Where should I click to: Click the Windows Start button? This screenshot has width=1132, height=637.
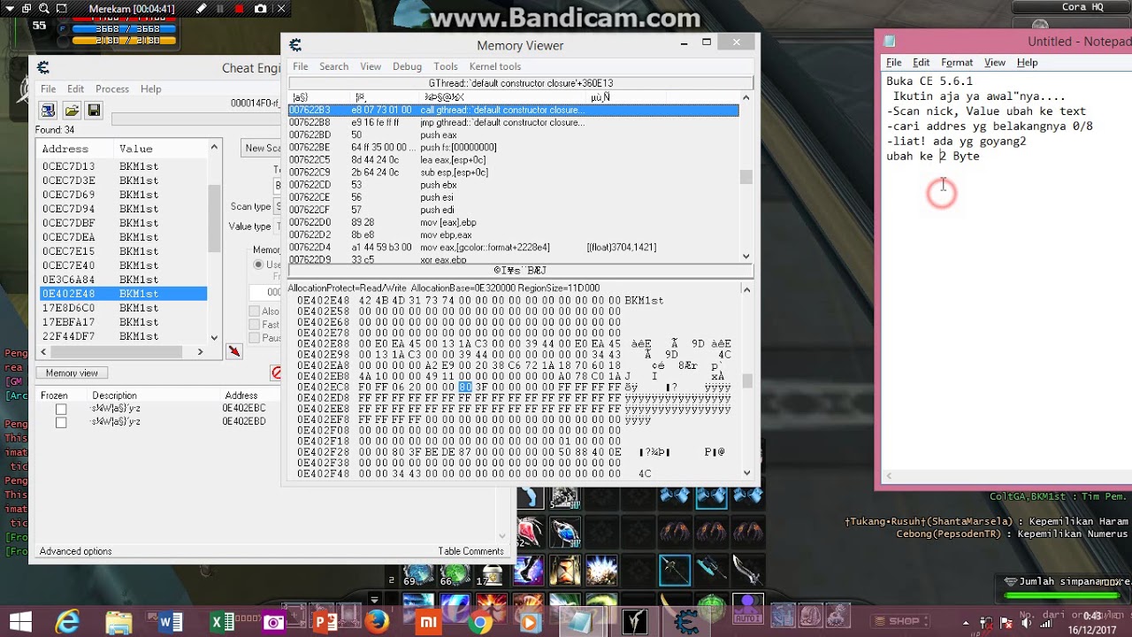tap(19, 622)
